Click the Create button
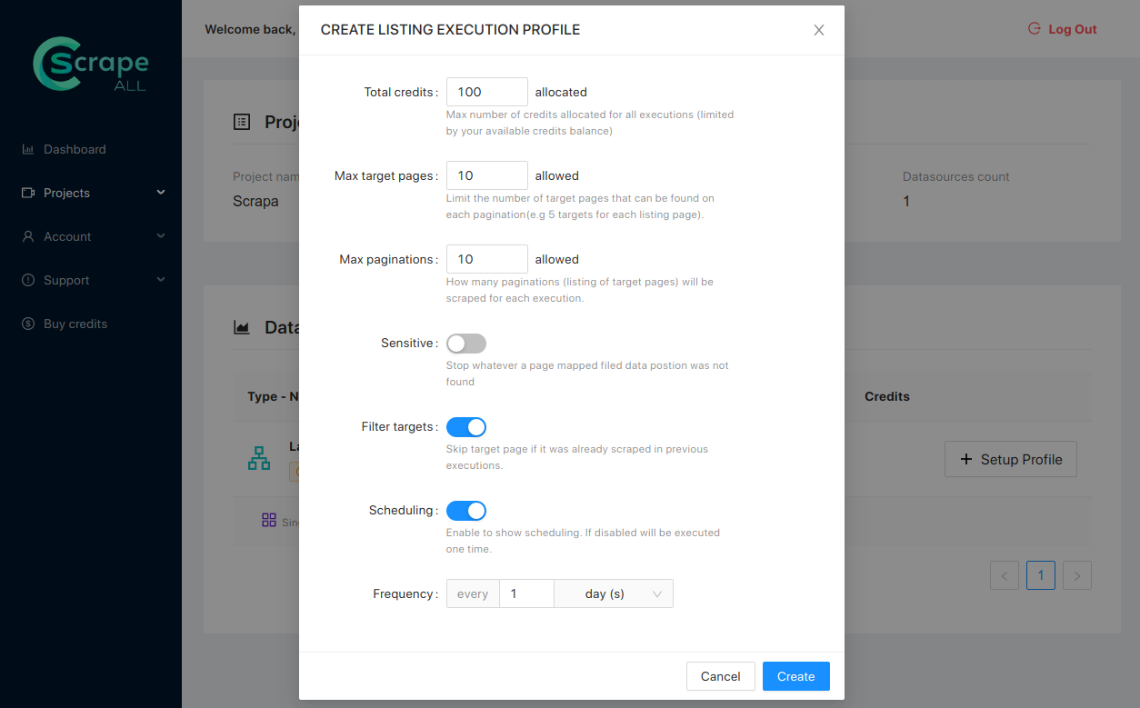1140x708 pixels. pyautogui.click(x=795, y=676)
